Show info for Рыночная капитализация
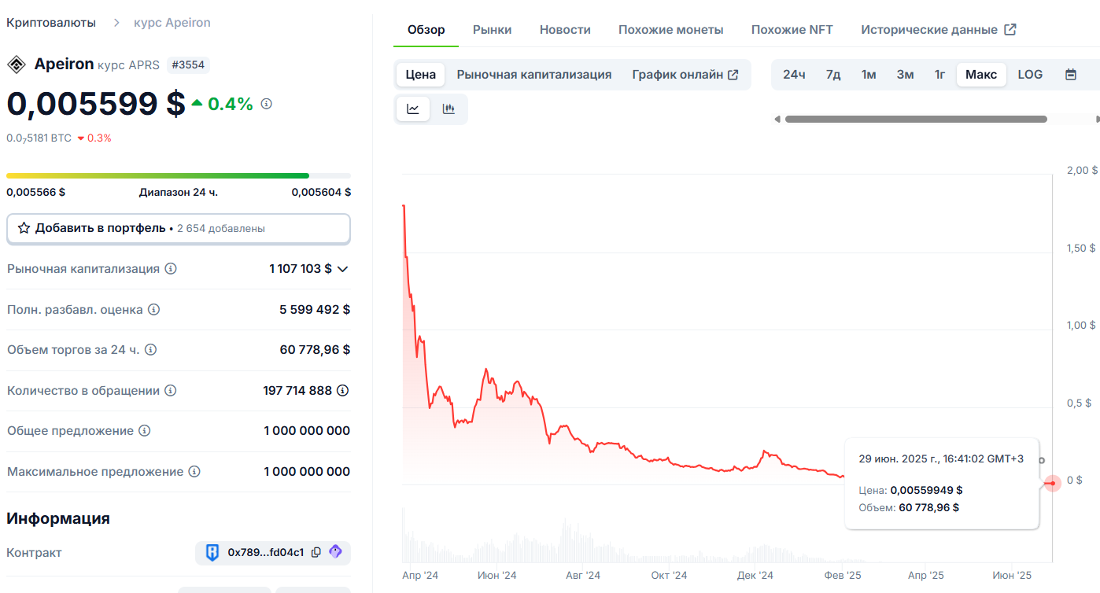The width and height of the screenshot is (1100, 593). [171, 269]
